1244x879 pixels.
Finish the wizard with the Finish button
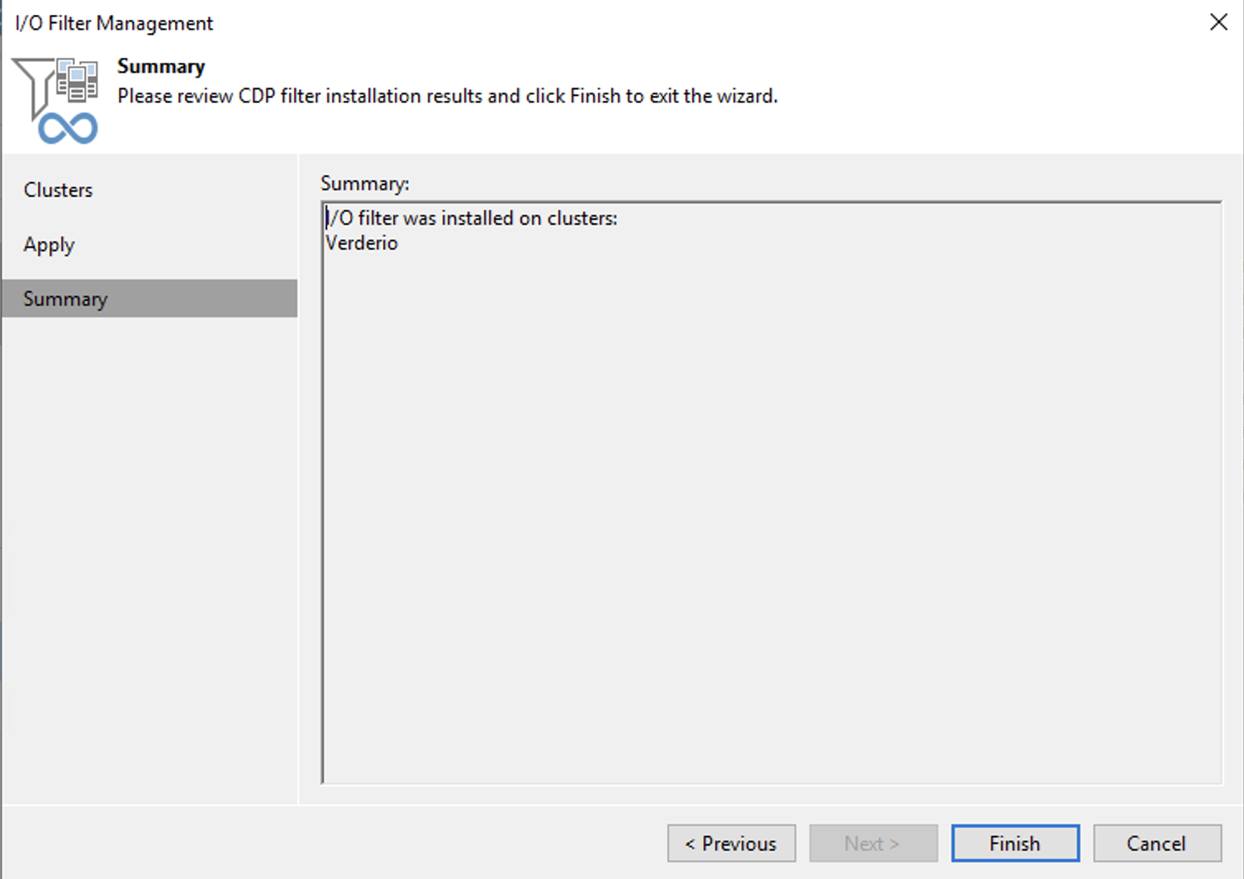point(1015,843)
